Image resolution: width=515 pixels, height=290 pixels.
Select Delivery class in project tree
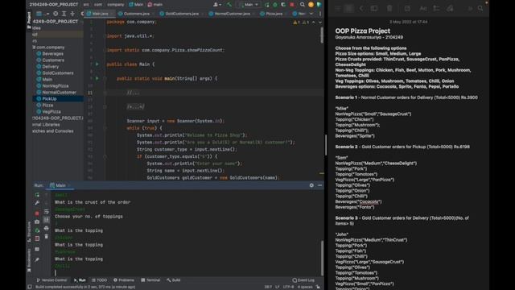(50, 66)
